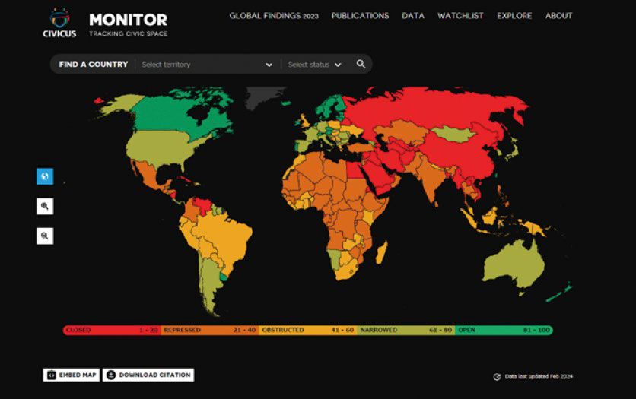The height and width of the screenshot is (399, 636).
Task: Click the Embed Map button
Action: pos(72,375)
